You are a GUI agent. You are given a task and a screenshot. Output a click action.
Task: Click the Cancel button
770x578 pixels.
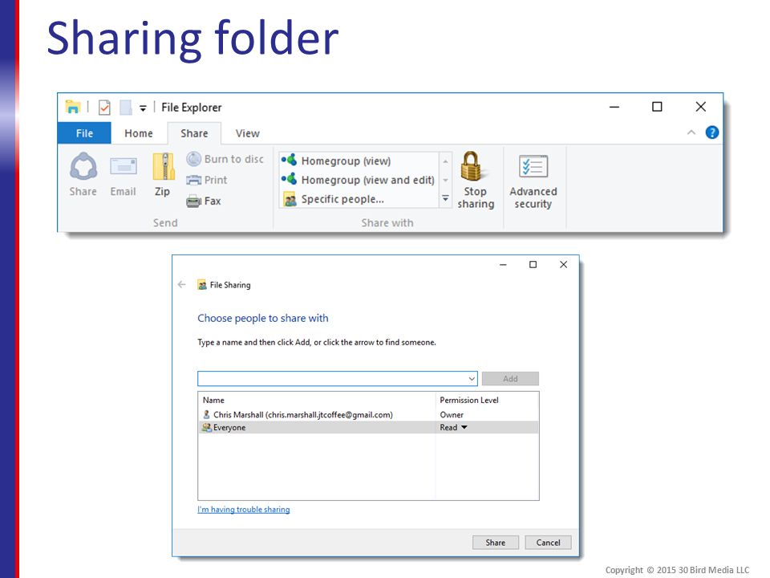(x=548, y=543)
